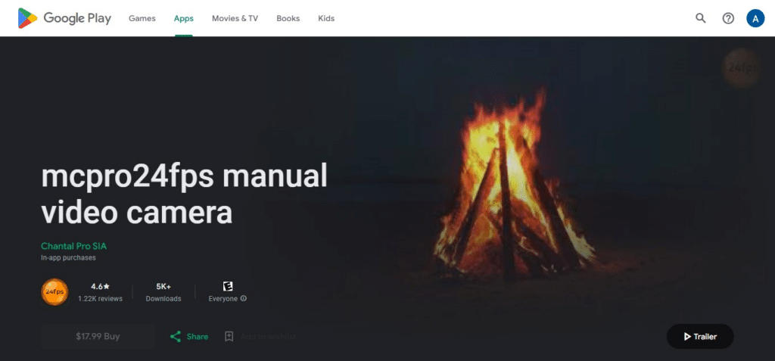Switch to the Kids tab
775x361 pixels.
(x=326, y=18)
